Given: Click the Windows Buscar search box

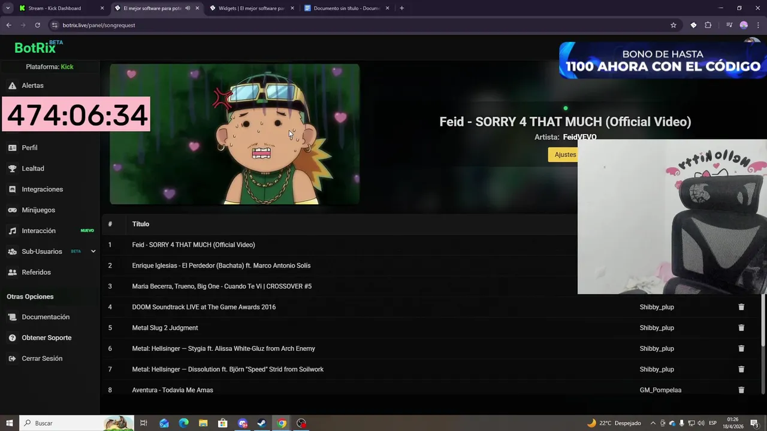Looking at the screenshot, I should click(x=77, y=423).
